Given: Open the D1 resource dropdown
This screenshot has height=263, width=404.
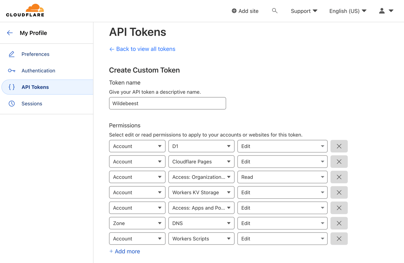Looking at the screenshot, I should pyautogui.click(x=201, y=146).
